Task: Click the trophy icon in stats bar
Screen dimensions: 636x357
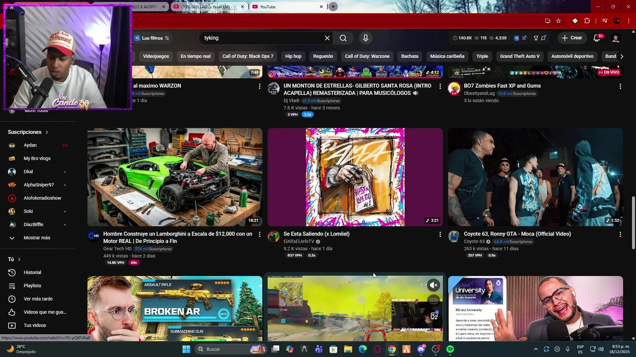Action: [536, 38]
